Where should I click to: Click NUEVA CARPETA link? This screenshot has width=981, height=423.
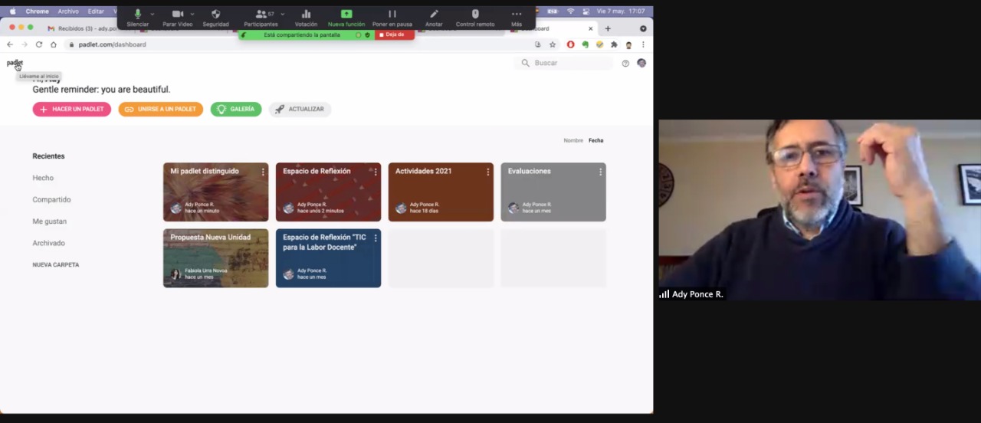(55, 265)
